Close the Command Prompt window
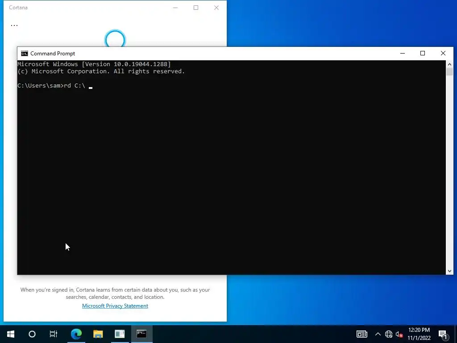The width and height of the screenshot is (457, 343). (443, 54)
